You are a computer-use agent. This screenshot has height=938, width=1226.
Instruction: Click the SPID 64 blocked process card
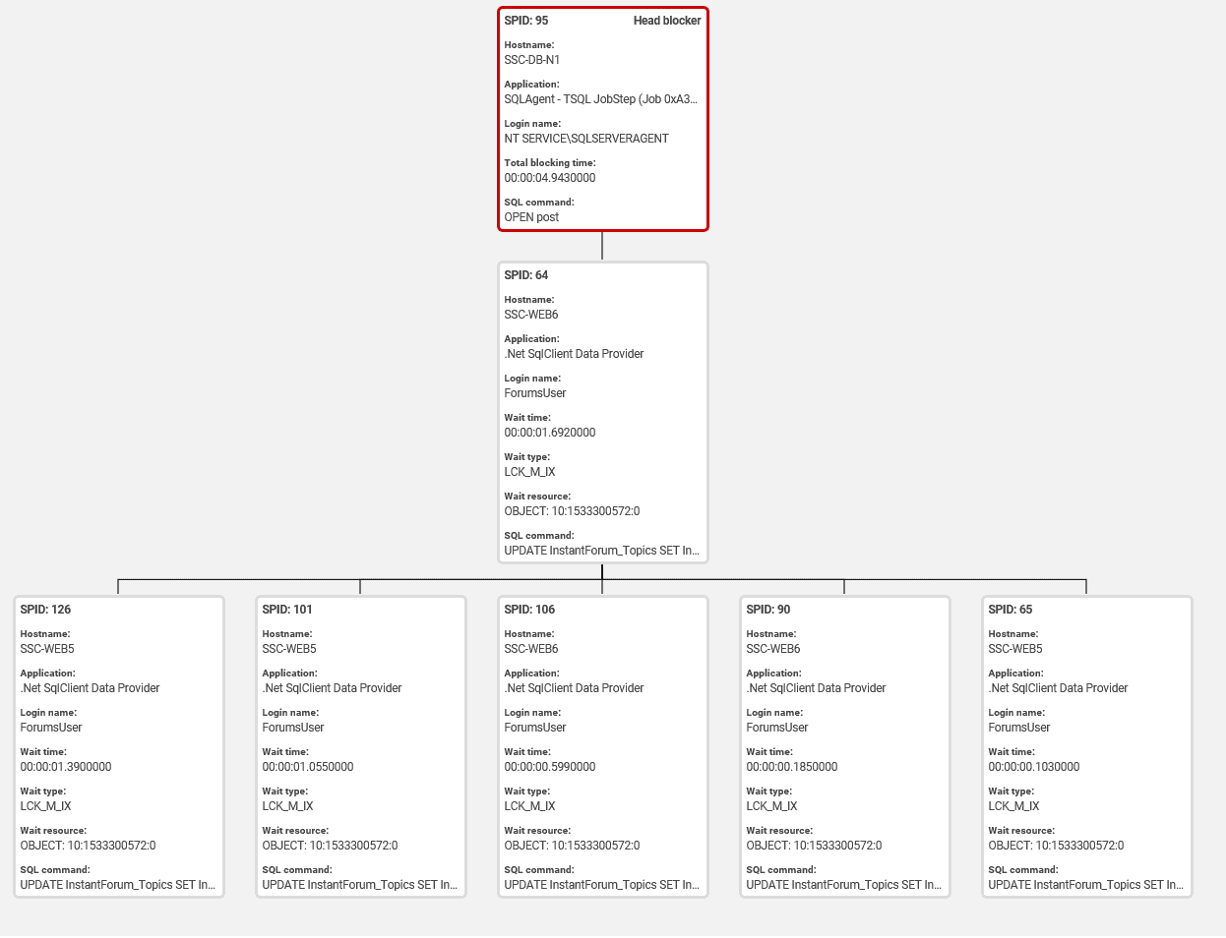tap(602, 411)
